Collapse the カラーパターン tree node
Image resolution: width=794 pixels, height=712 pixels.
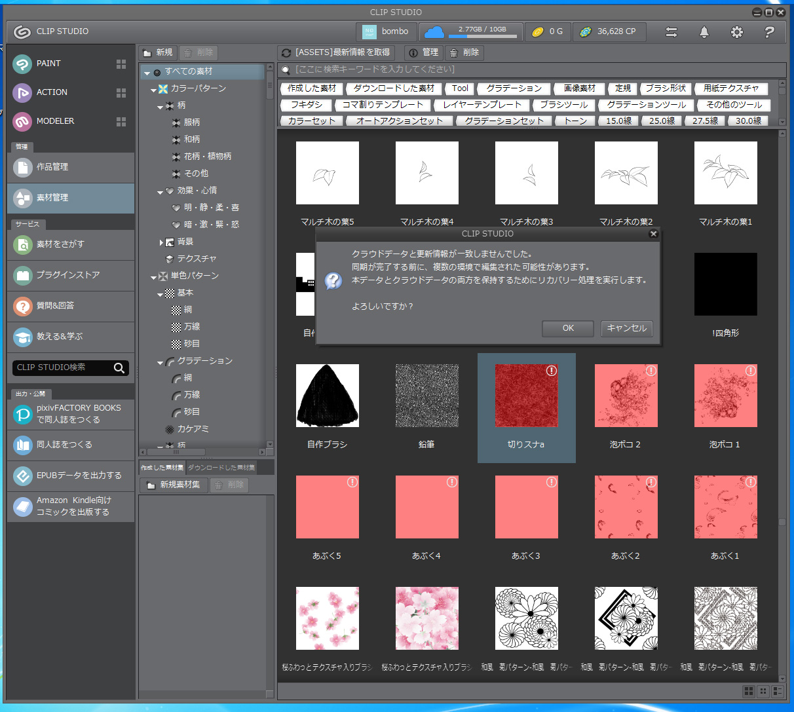[153, 90]
